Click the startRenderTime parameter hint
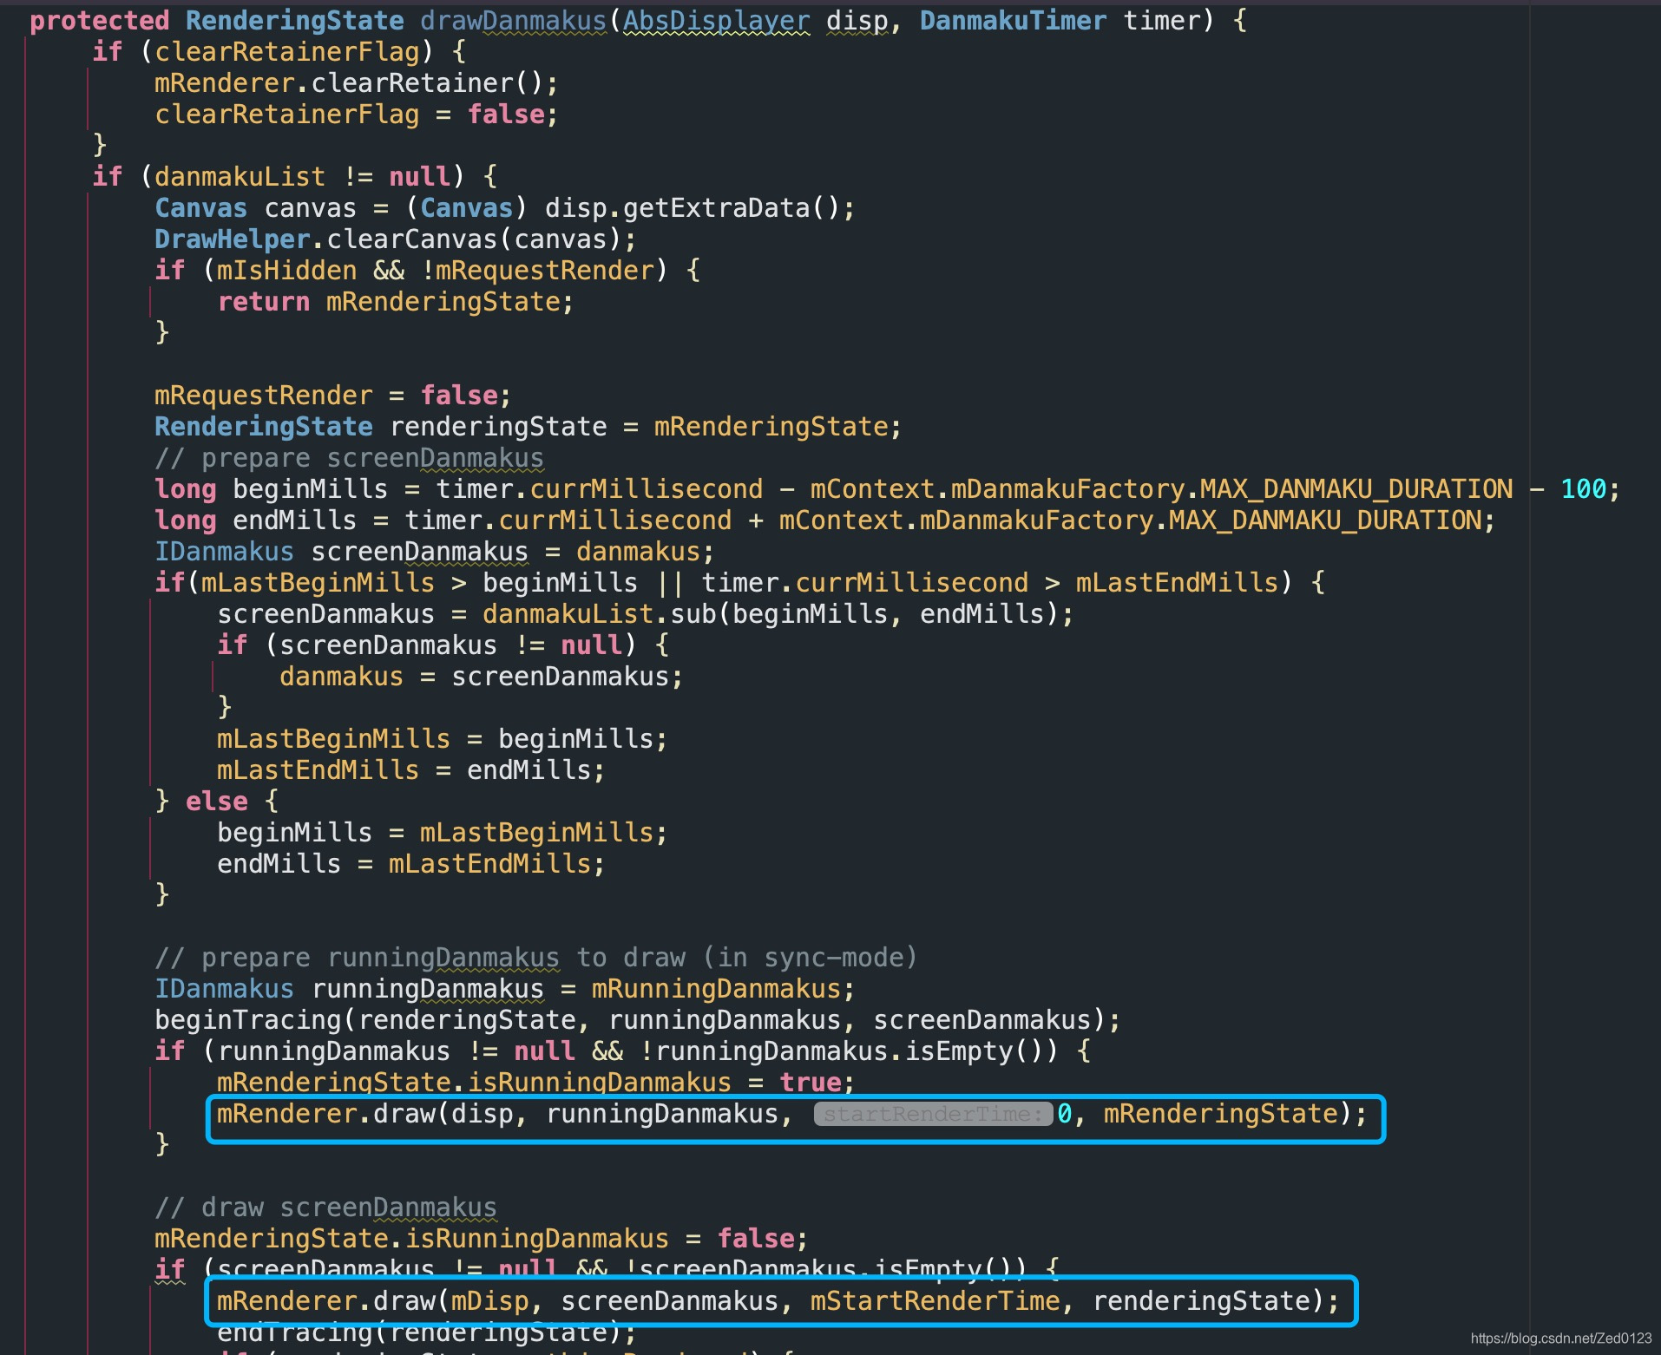This screenshot has width=1661, height=1355. coord(934,1114)
